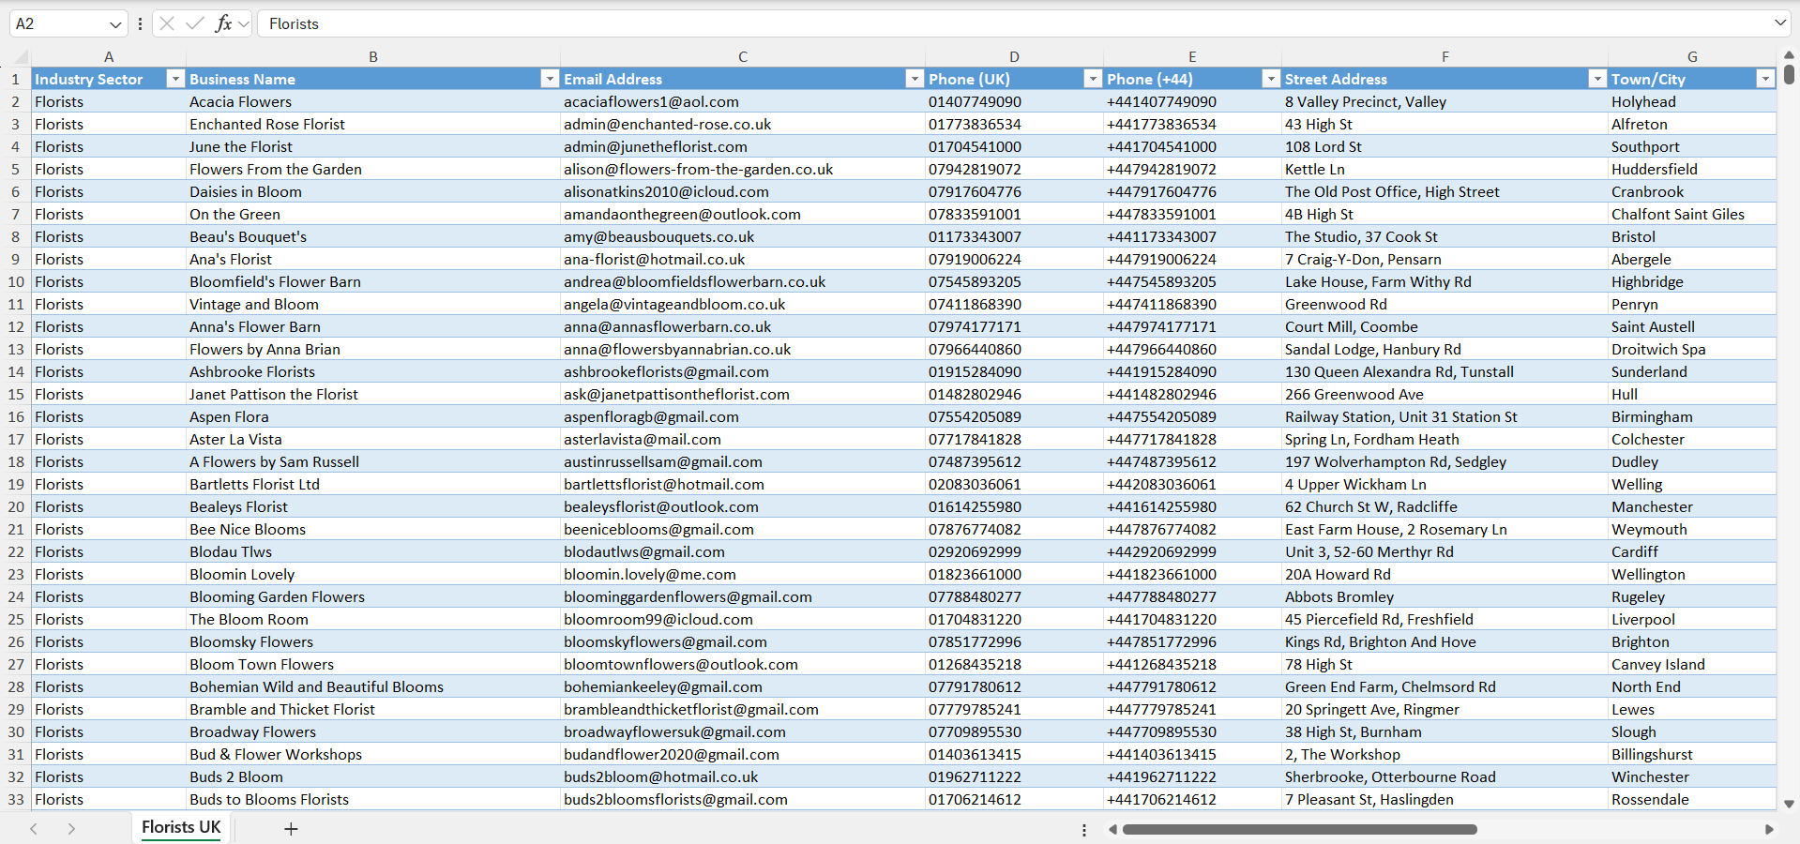The image size is (1800, 844).
Task: Select row 1 header
Action: tap(16, 79)
